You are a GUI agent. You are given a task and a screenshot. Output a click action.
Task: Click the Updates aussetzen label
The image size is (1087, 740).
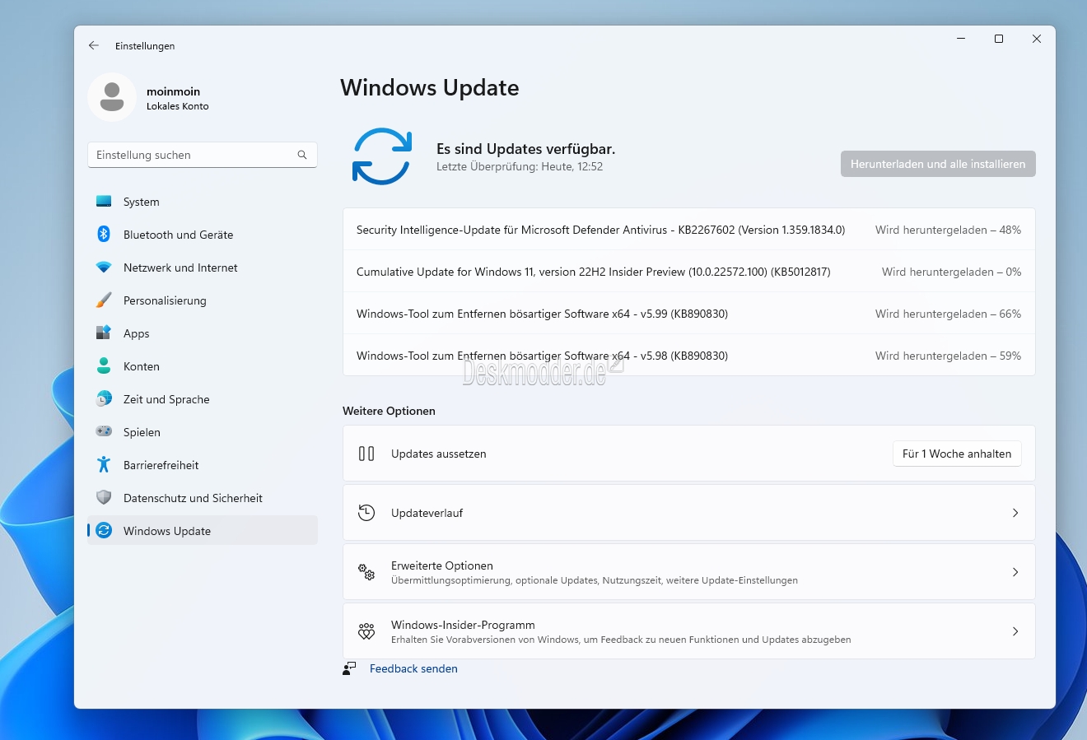coord(438,454)
